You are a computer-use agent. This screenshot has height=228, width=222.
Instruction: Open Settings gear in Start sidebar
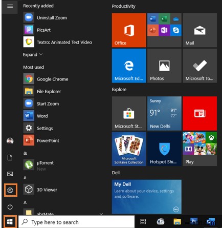pos(10,190)
